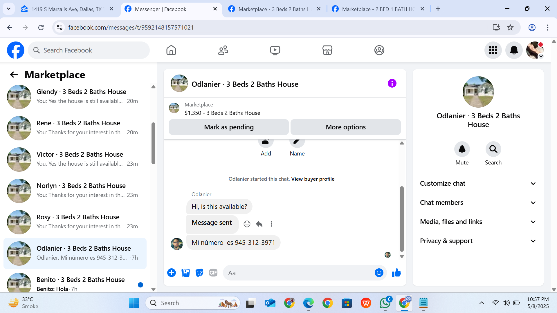This screenshot has width=557, height=313.
Task: Open the large listing photo in the details panel
Action: [478, 92]
